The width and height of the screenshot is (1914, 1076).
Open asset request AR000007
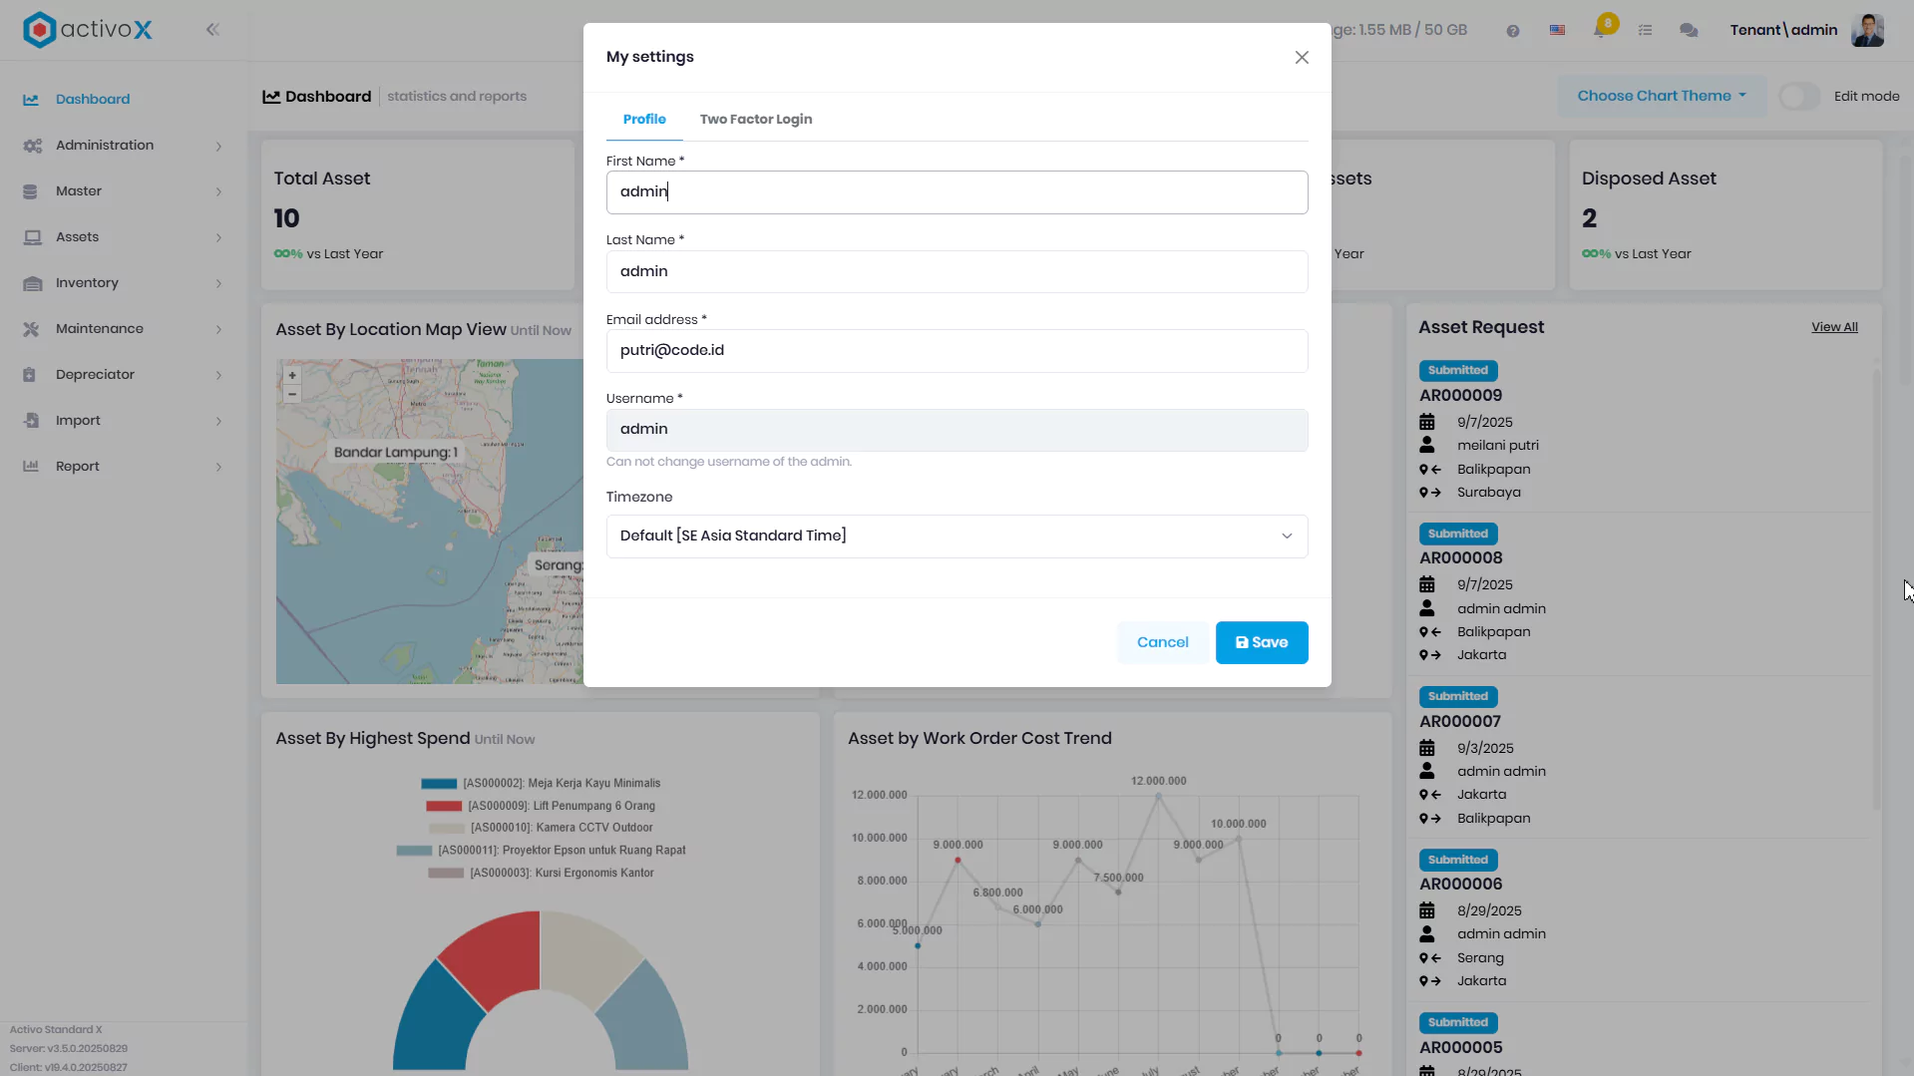[x=1459, y=722]
